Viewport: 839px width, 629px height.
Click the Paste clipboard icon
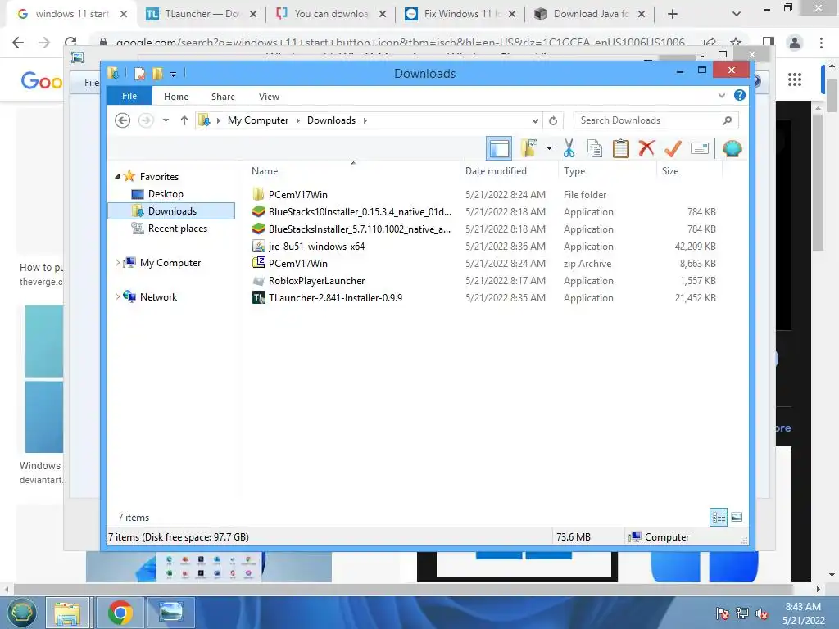[620, 148]
